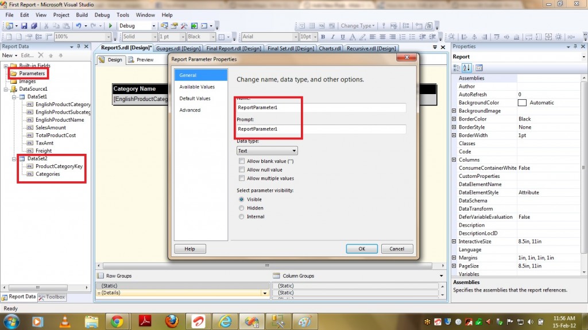Select the Available Values page
588x330 pixels.
point(197,87)
